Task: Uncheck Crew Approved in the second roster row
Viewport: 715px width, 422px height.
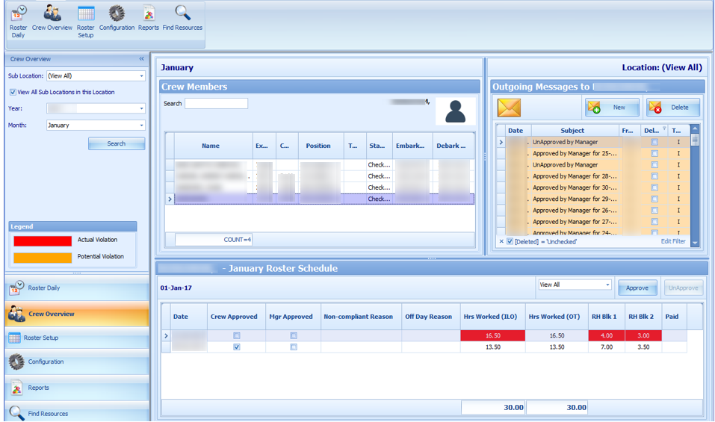Action: pyautogui.click(x=237, y=347)
